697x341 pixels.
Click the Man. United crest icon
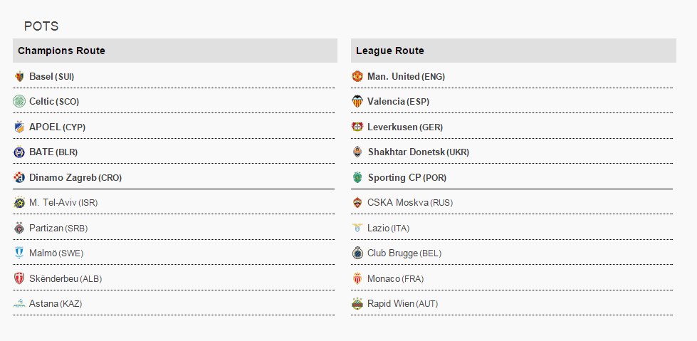(357, 76)
